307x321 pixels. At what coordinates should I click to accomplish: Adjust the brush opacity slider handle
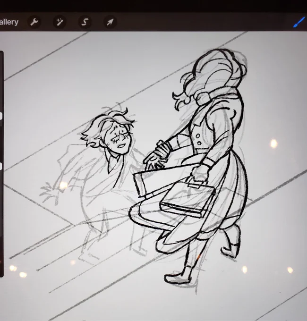click(x=1, y=167)
